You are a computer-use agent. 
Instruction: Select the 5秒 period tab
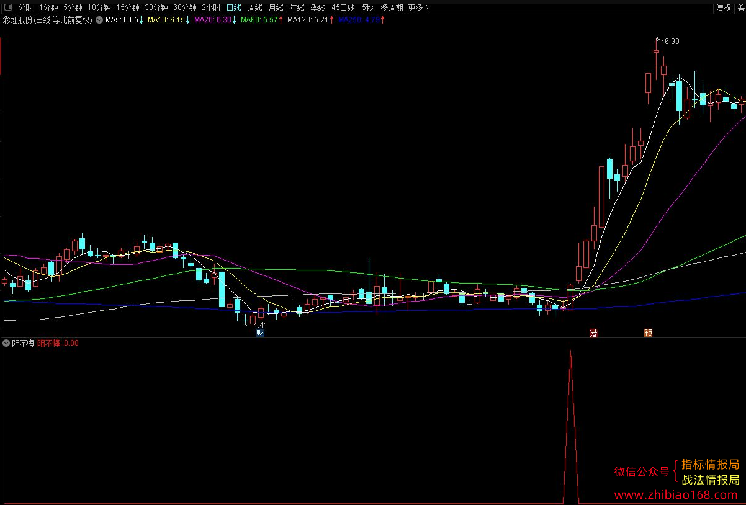point(367,7)
